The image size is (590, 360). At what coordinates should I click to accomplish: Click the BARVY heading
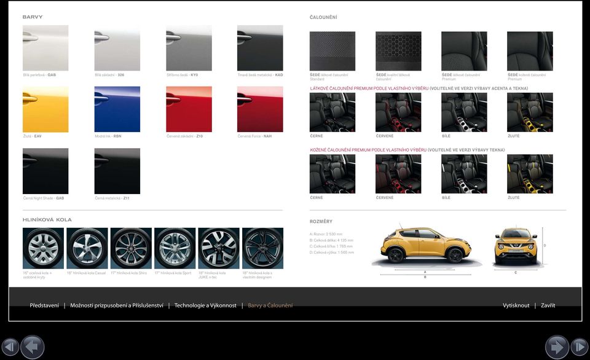click(33, 17)
